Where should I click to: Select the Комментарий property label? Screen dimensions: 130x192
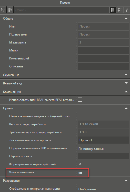[19, 58]
